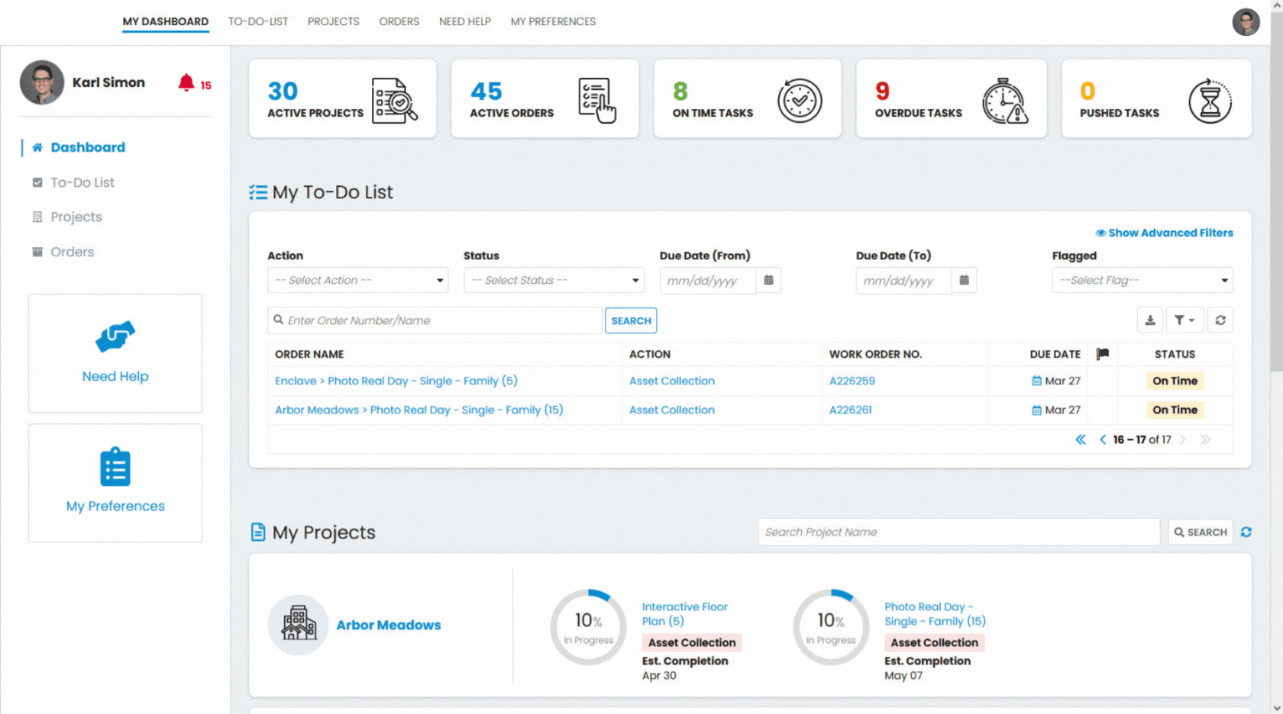
Task: Click the Due Date (To) date field
Action: [x=904, y=280]
